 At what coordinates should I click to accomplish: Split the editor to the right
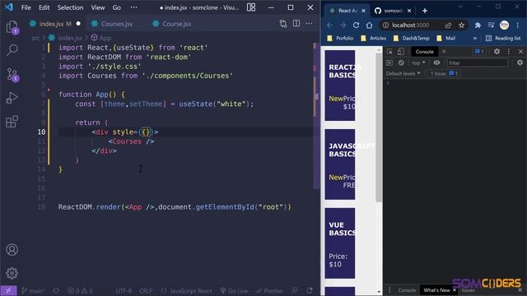click(x=296, y=24)
